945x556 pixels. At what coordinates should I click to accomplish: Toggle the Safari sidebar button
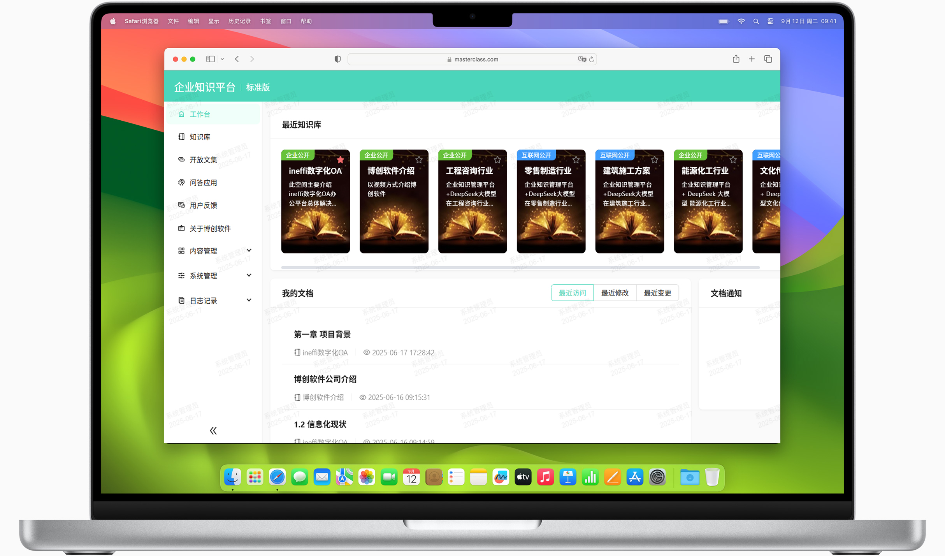pyautogui.click(x=211, y=59)
